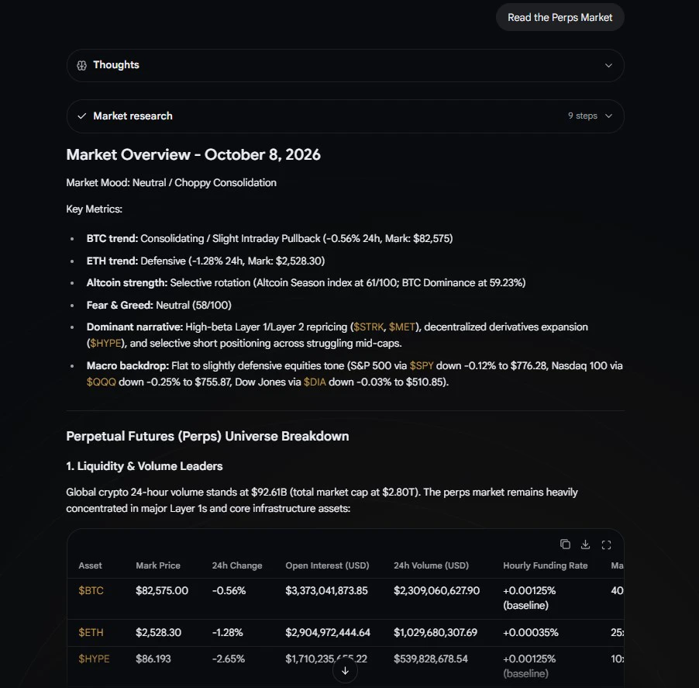The width and height of the screenshot is (699, 688).
Task: Open the $MET ticker link
Action: coord(402,327)
